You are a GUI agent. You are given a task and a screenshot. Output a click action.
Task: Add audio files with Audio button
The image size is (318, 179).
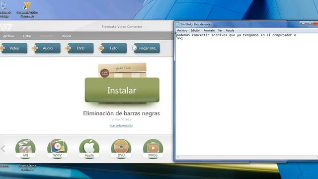point(47,48)
